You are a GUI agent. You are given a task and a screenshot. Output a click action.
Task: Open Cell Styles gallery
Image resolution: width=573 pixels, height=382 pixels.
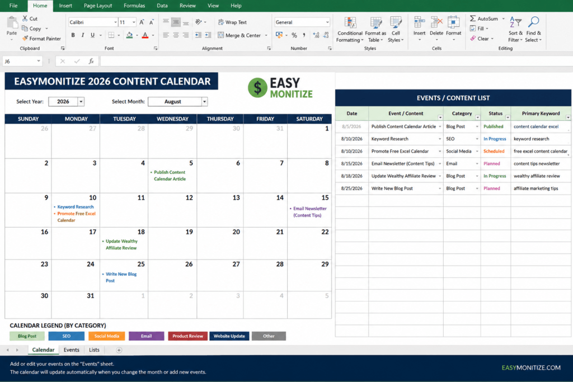pos(396,29)
